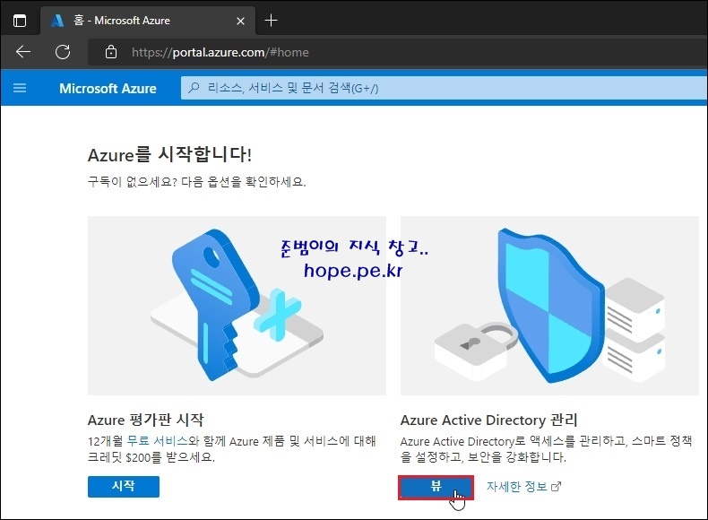This screenshot has height=520, width=708.
Task: Click the 시작 button
Action: pyautogui.click(x=124, y=486)
